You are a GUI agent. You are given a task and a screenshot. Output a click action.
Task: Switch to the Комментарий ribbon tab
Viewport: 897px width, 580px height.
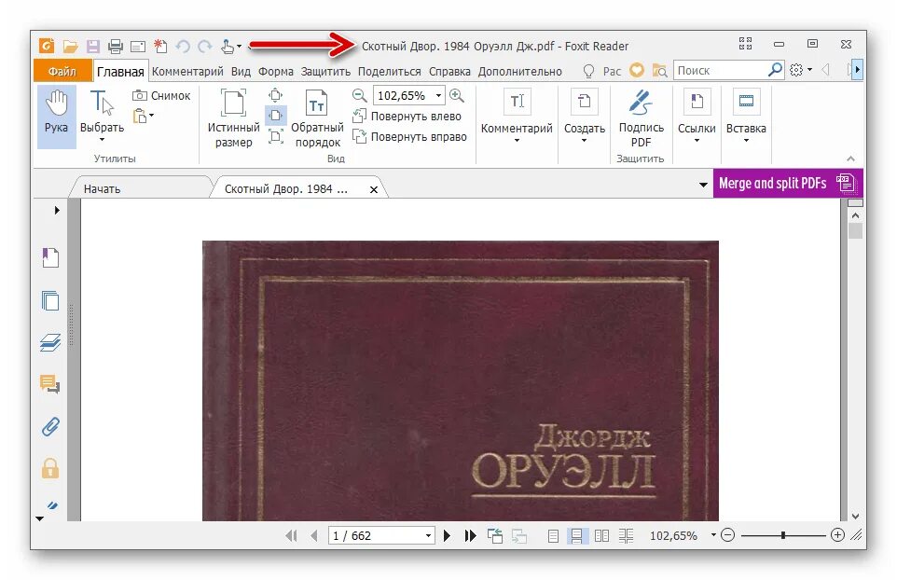tap(187, 72)
